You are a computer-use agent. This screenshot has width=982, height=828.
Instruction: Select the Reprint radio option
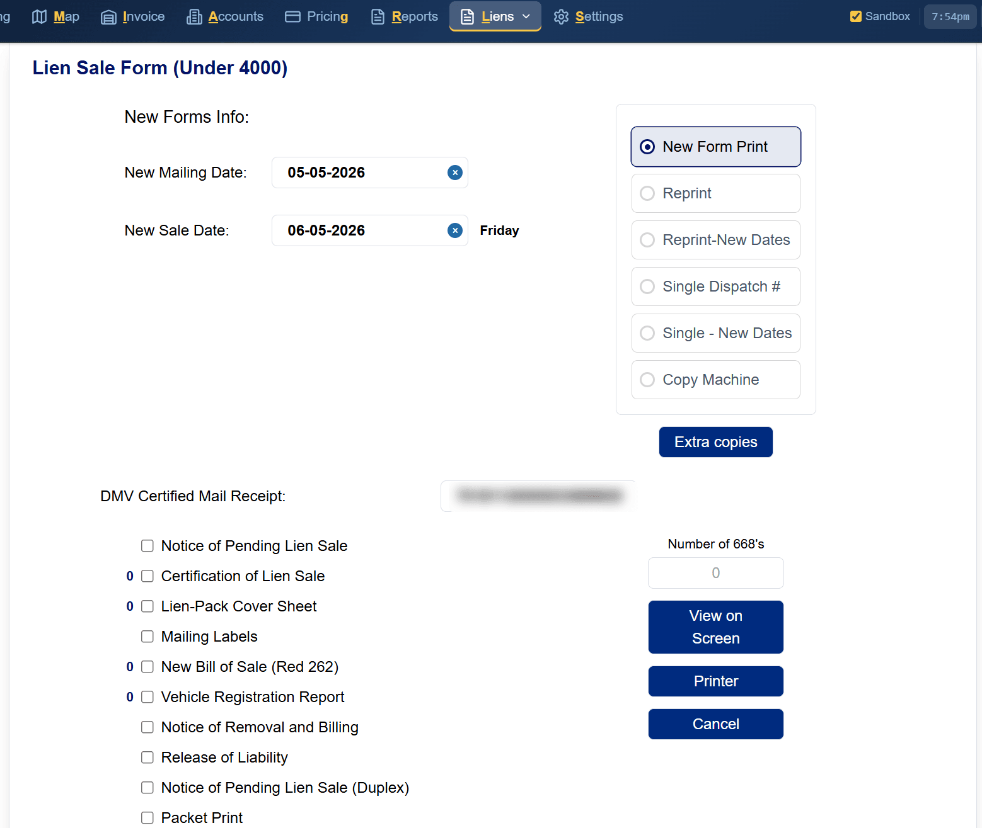716,193
